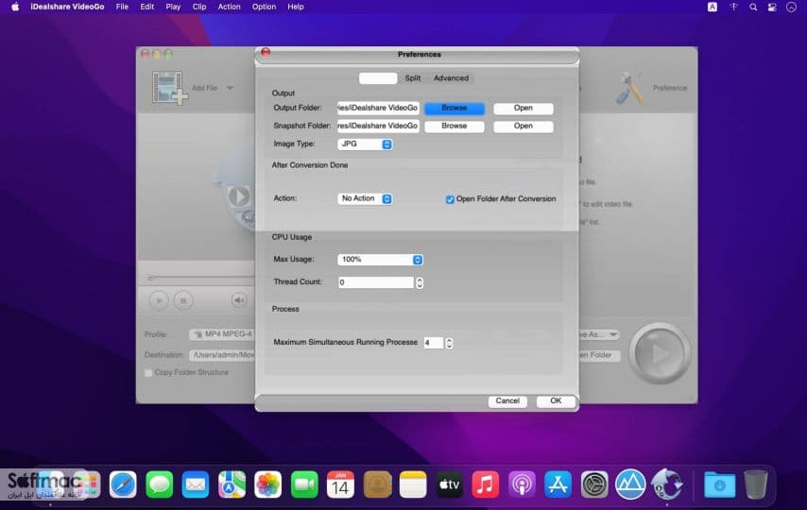Open Maps from the Dock
The image size is (807, 510).
232,484
